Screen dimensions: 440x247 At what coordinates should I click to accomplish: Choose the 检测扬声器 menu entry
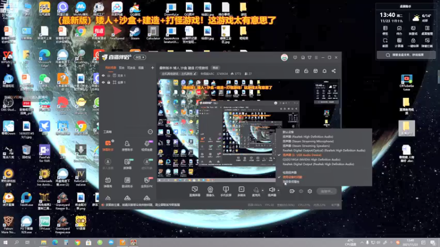click(290, 172)
